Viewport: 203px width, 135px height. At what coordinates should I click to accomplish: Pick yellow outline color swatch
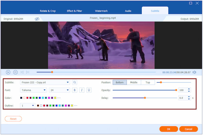[x=72, y=106]
